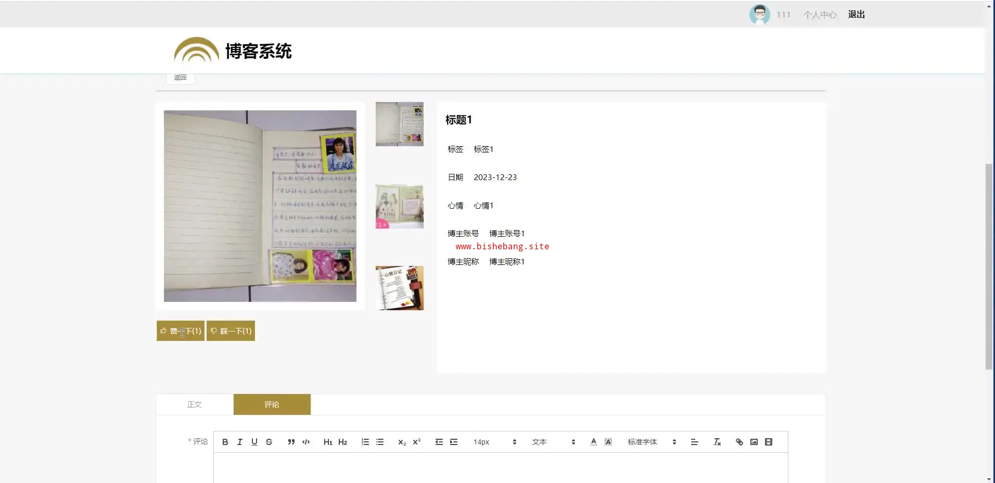This screenshot has width=995, height=483.
Task: Click 退出 to log out
Action: 856,15
